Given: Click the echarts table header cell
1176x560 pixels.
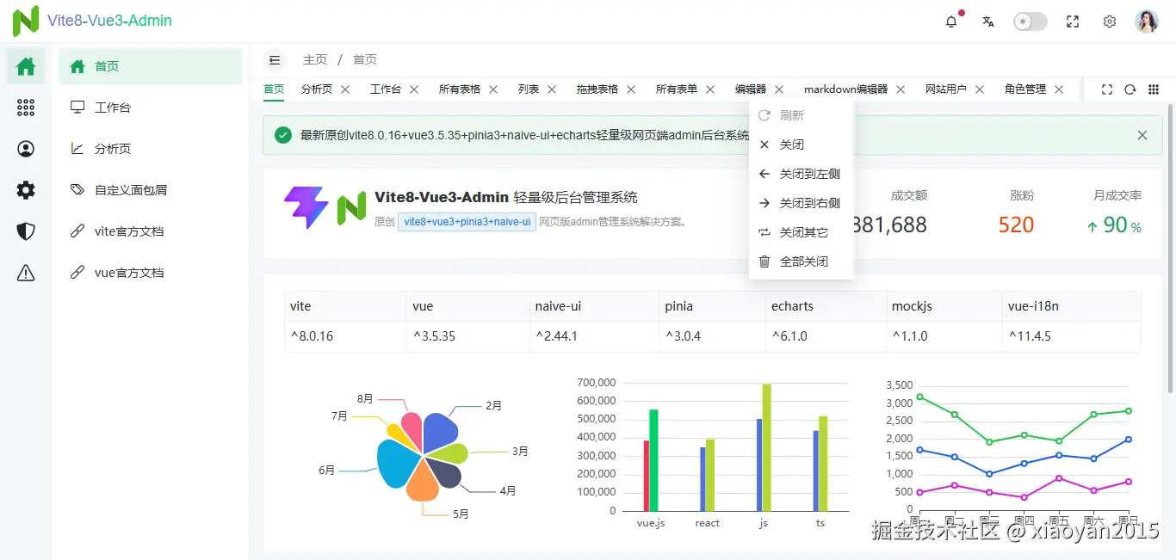Looking at the screenshot, I should pyautogui.click(x=826, y=306).
